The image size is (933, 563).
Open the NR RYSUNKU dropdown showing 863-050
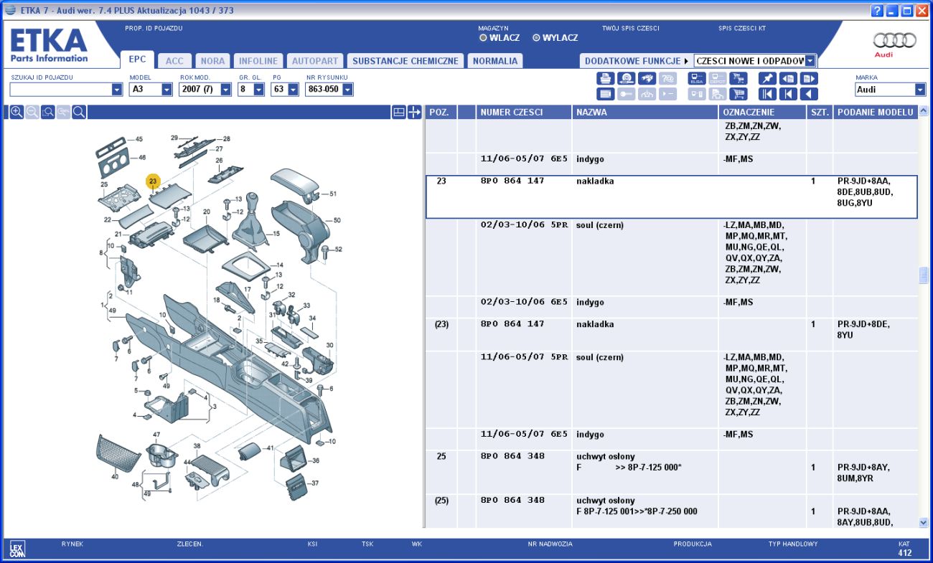coord(347,90)
